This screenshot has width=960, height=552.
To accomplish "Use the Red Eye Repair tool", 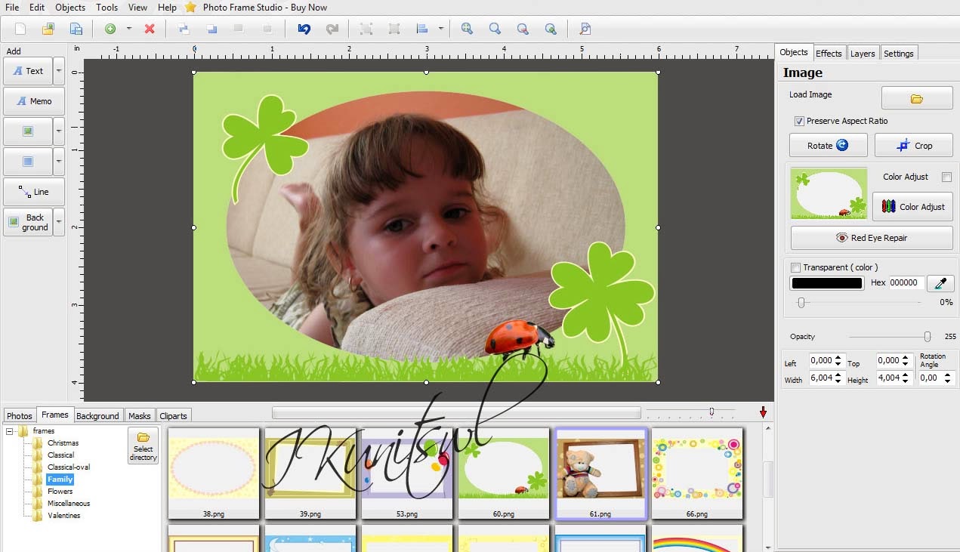I will [871, 238].
